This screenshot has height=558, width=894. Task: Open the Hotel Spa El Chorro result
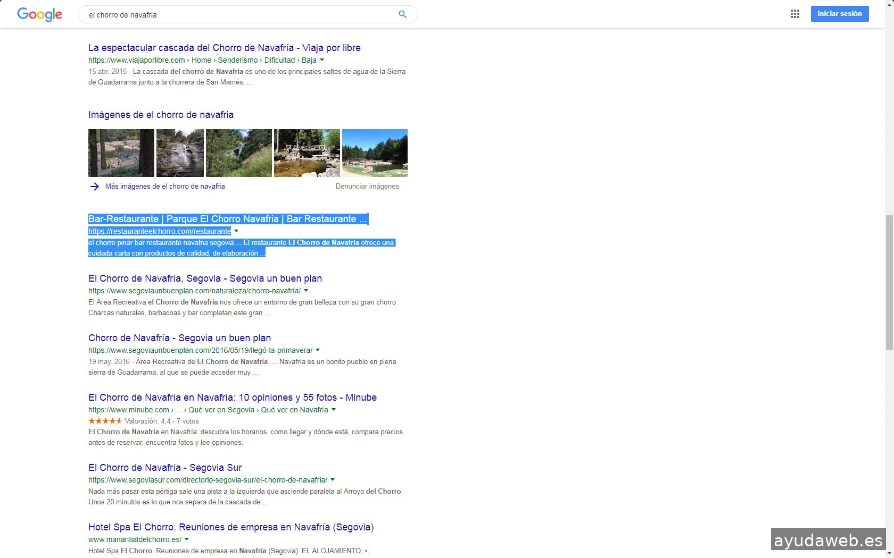231,527
